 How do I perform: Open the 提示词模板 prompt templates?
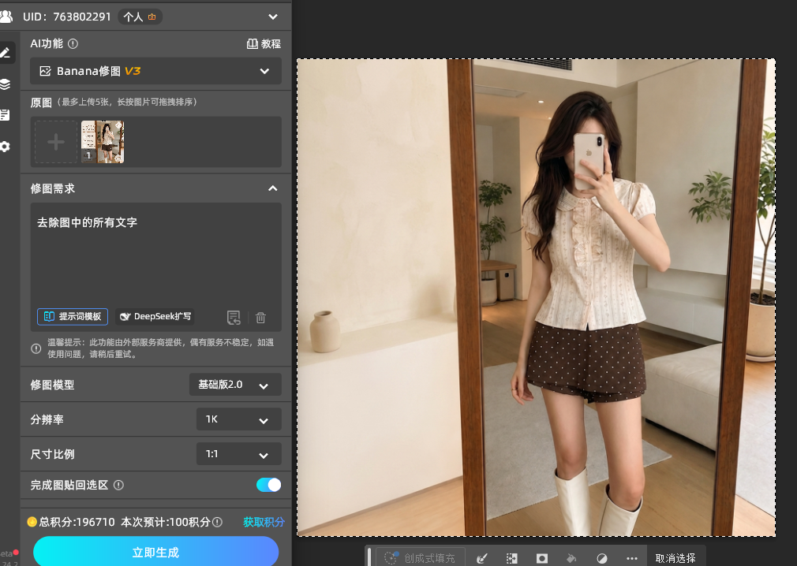73,316
